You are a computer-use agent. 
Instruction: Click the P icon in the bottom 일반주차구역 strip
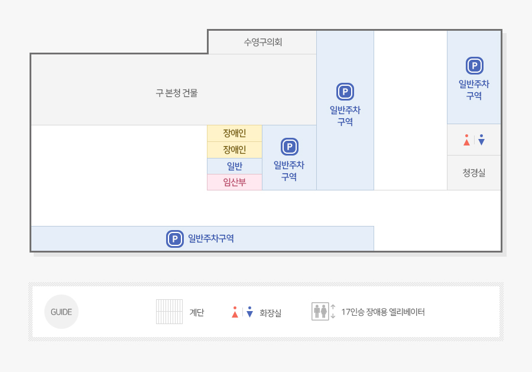[x=175, y=238]
